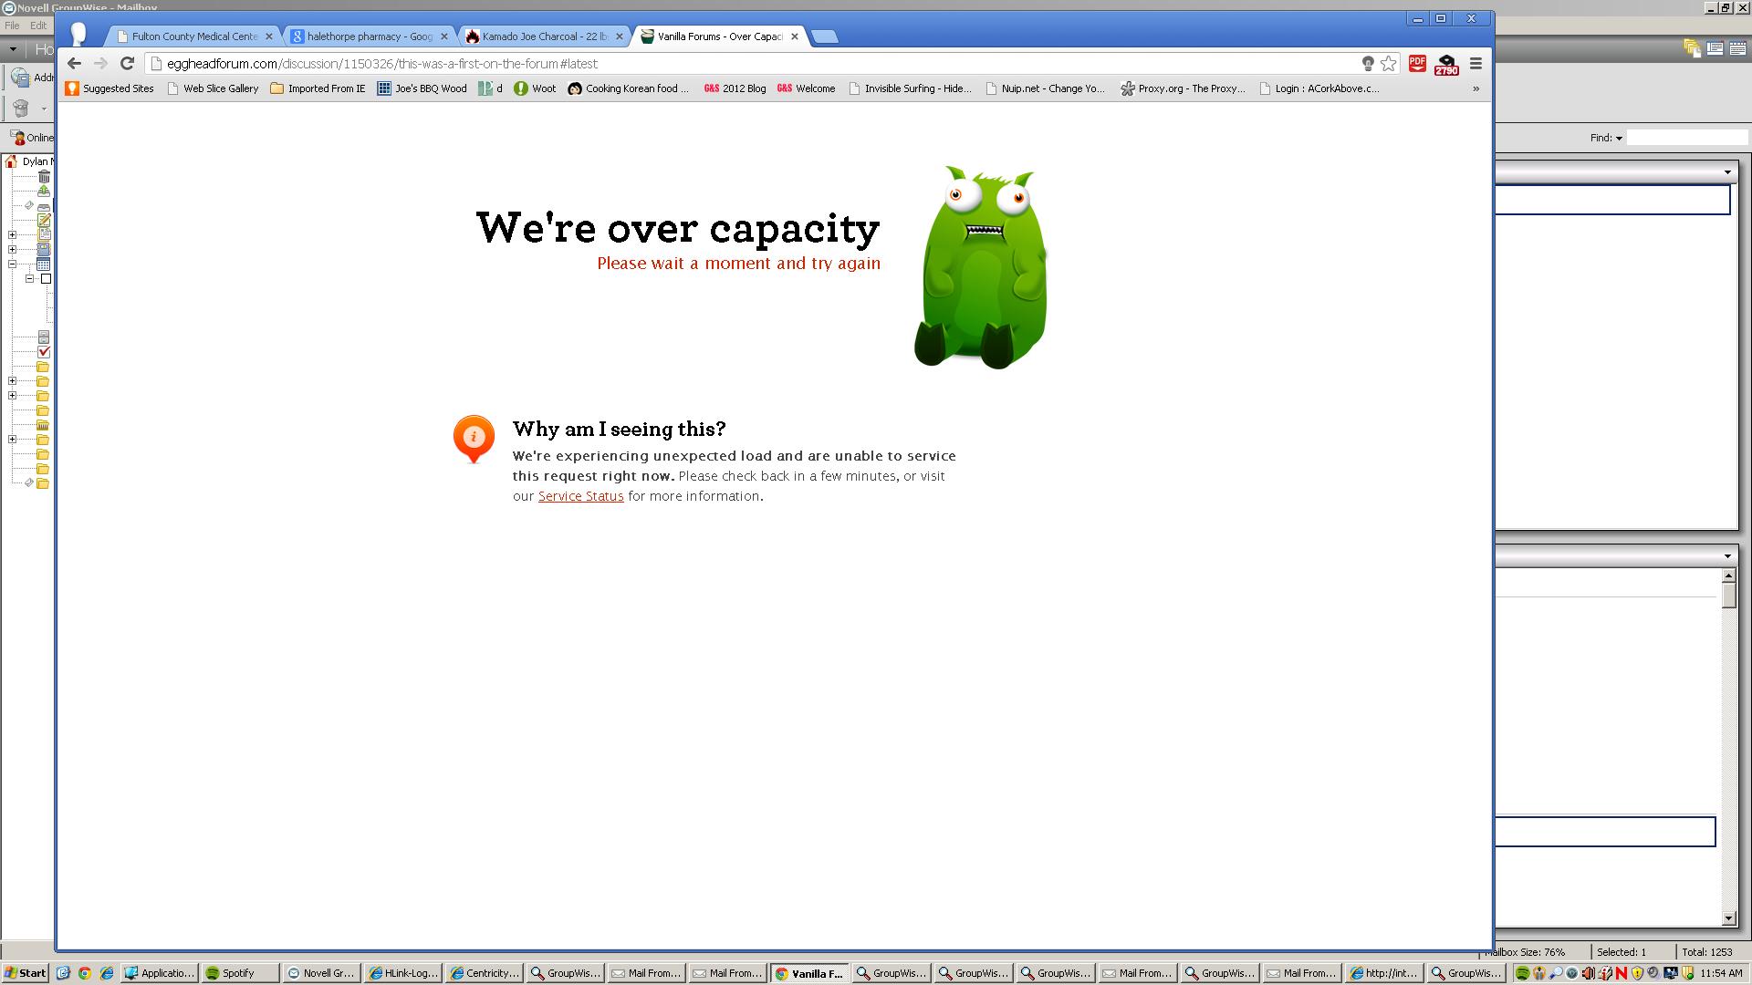Open the Calendar folder icon in GroupWise
The image size is (1752, 985).
click(44, 264)
